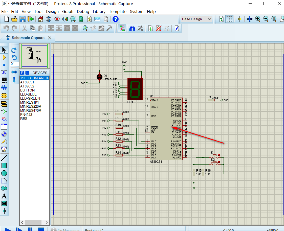The width and height of the screenshot is (284, 231).
Task: Click the blue Help question mark icon
Action: (x=115, y=19)
